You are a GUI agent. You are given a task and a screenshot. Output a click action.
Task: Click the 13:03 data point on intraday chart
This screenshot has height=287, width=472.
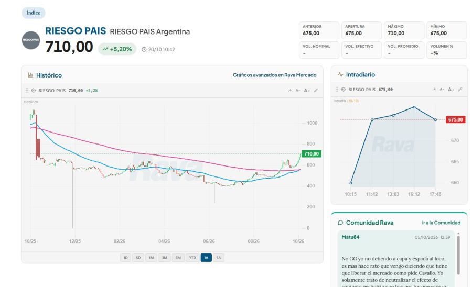pos(393,115)
